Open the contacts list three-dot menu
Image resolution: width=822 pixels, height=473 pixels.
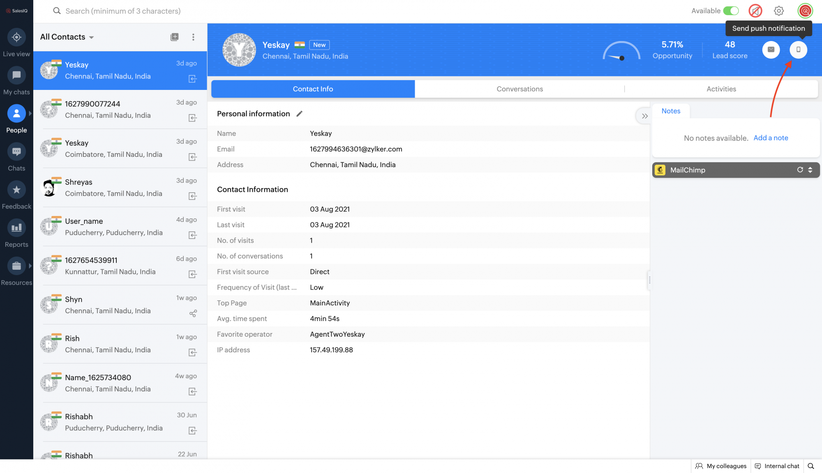click(x=193, y=37)
